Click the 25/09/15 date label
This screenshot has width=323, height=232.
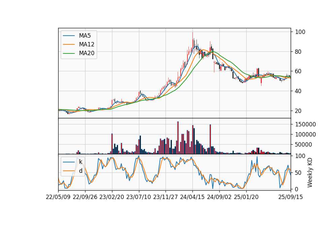point(291,197)
